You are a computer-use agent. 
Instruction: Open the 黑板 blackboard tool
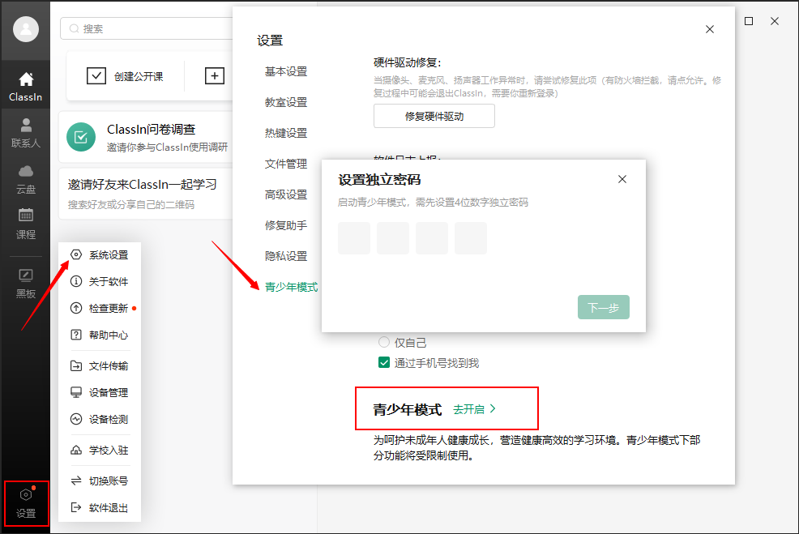tap(25, 283)
